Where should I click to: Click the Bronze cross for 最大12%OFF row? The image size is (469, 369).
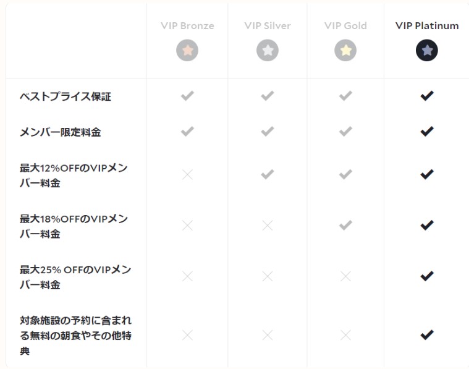[x=187, y=174]
